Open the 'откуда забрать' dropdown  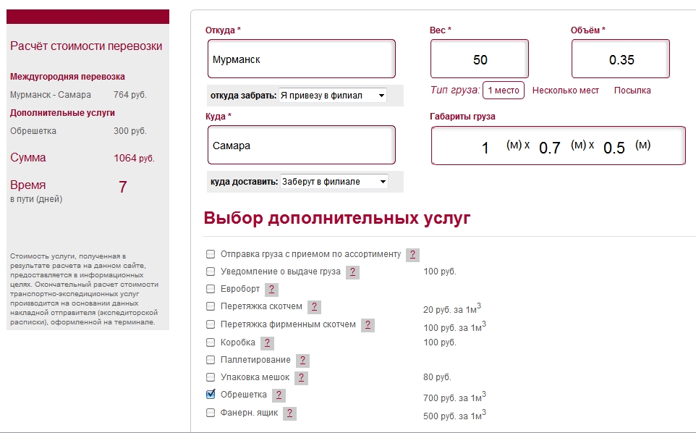point(333,96)
